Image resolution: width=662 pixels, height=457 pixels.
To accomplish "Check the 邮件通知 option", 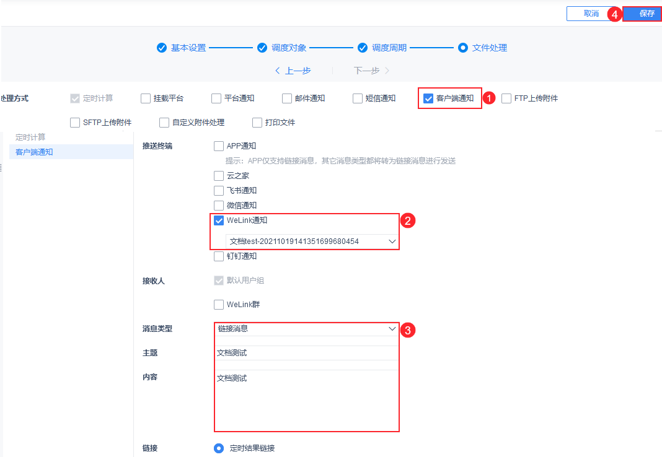I will click(287, 98).
